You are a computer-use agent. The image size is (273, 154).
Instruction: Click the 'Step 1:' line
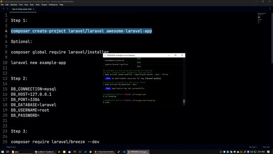click(19, 21)
